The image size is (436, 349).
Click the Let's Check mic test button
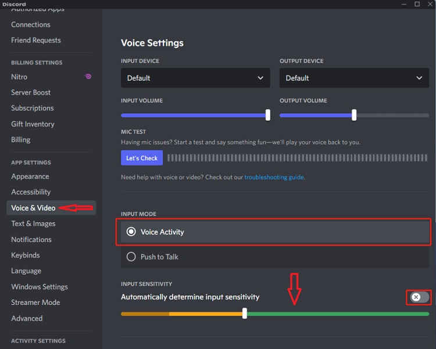(x=142, y=158)
